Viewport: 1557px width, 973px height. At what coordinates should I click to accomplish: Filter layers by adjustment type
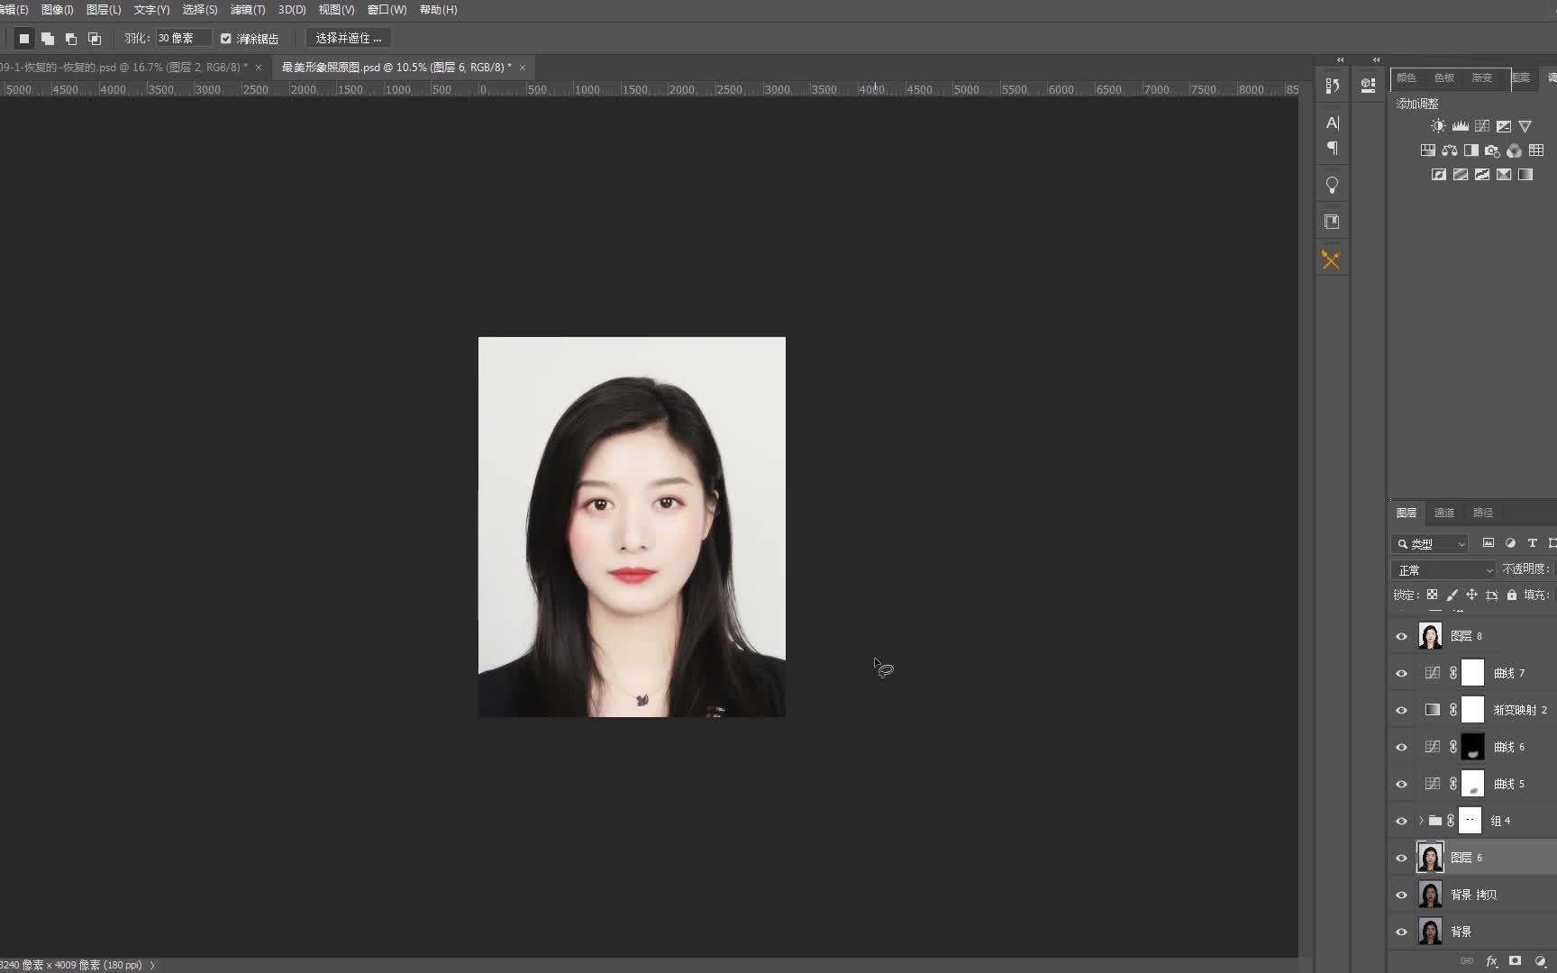[x=1510, y=543]
